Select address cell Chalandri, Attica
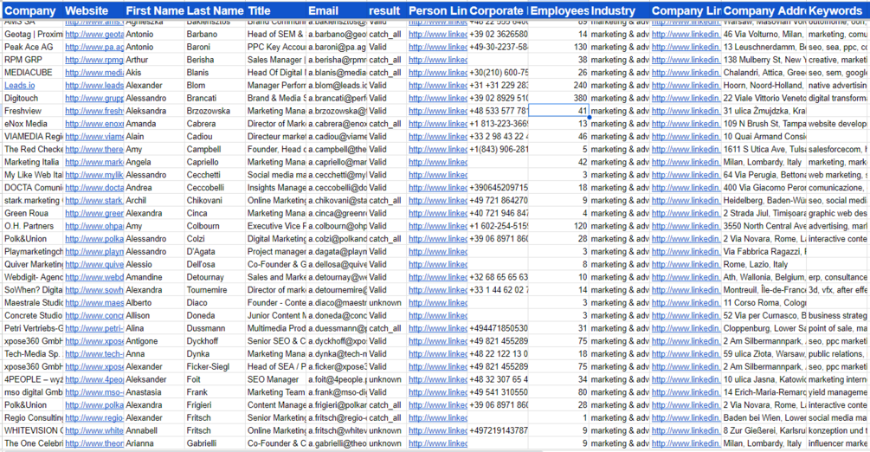This screenshot has width=870, height=452. pyautogui.click(x=764, y=72)
